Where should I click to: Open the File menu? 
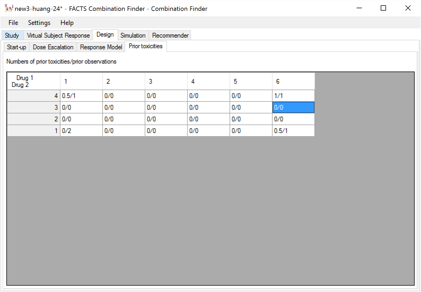pyautogui.click(x=13, y=23)
